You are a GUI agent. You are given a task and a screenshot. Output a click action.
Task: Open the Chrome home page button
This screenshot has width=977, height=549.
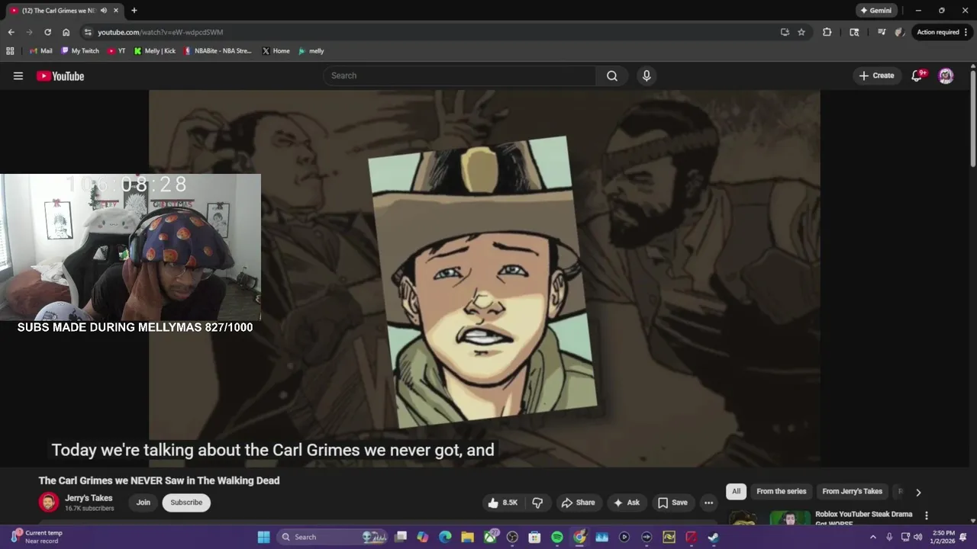pyautogui.click(x=66, y=32)
